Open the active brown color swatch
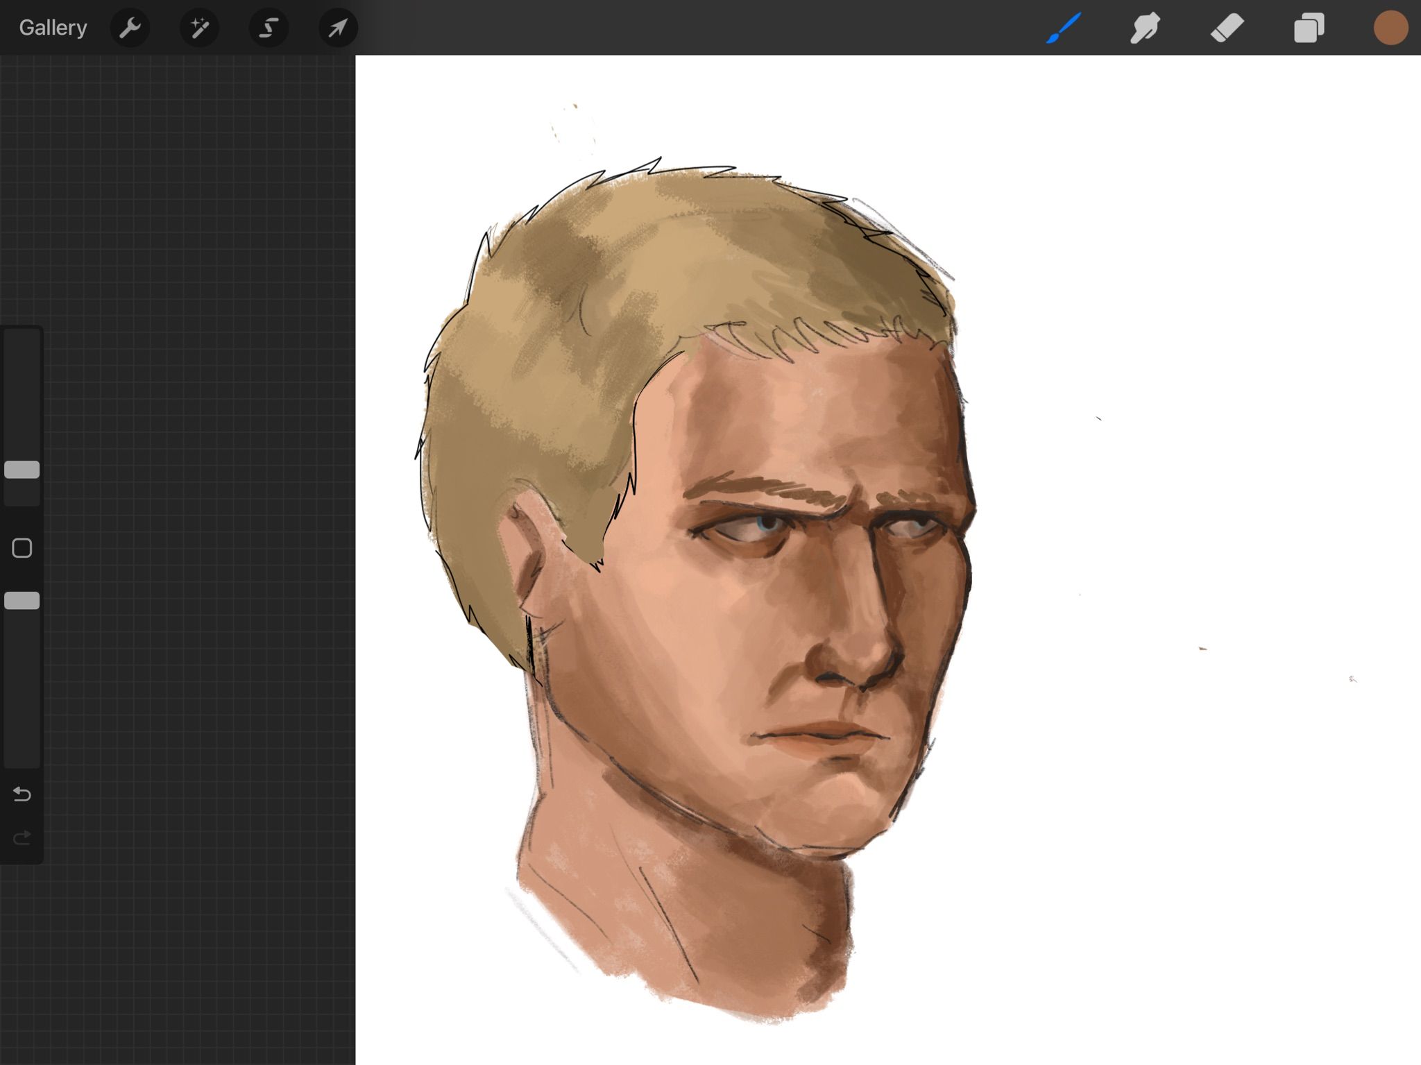1421x1065 pixels. point(1390,28)
